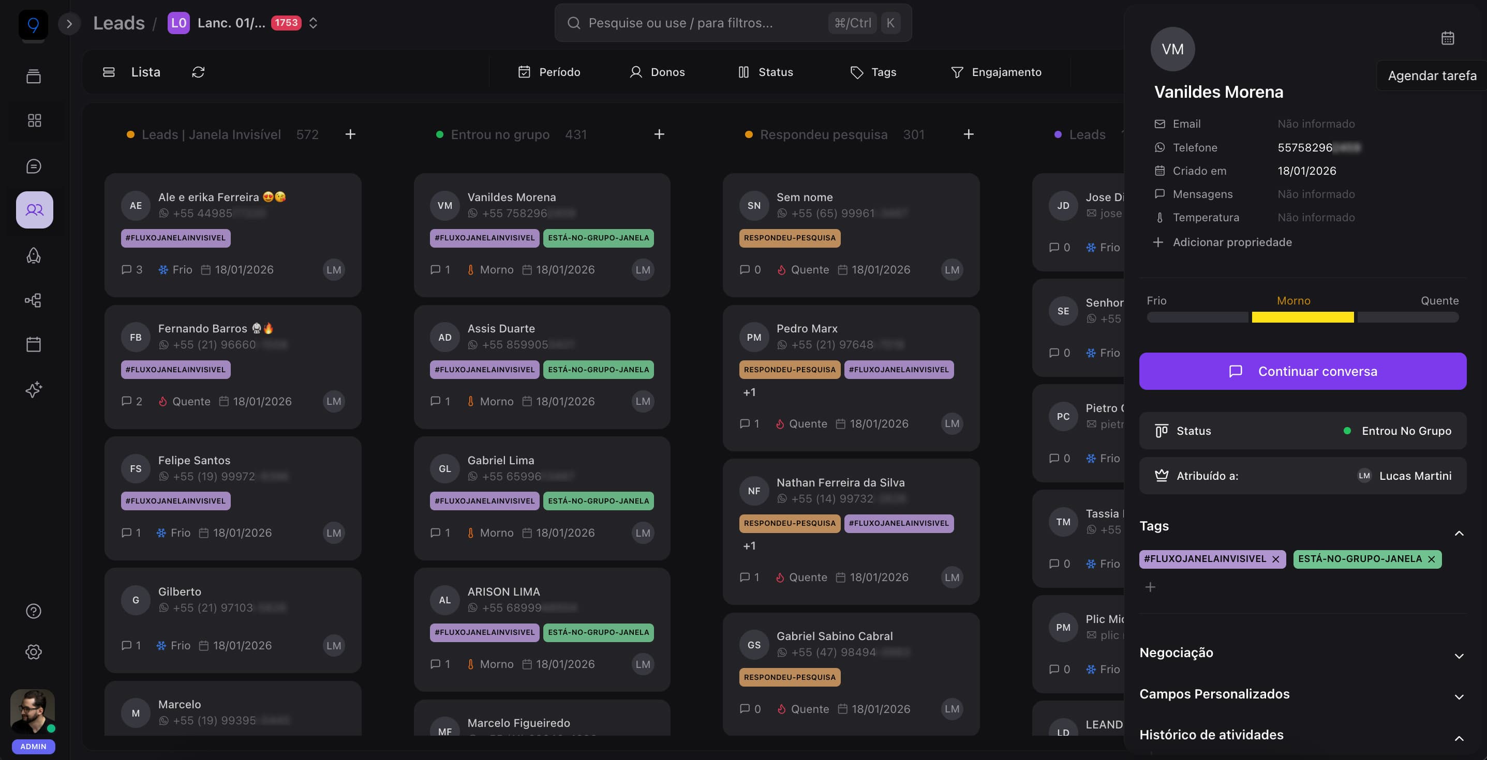Change Status from Entrou No Grupo
This screenshot has width=1487, height=760.
tap(1302, 431)
